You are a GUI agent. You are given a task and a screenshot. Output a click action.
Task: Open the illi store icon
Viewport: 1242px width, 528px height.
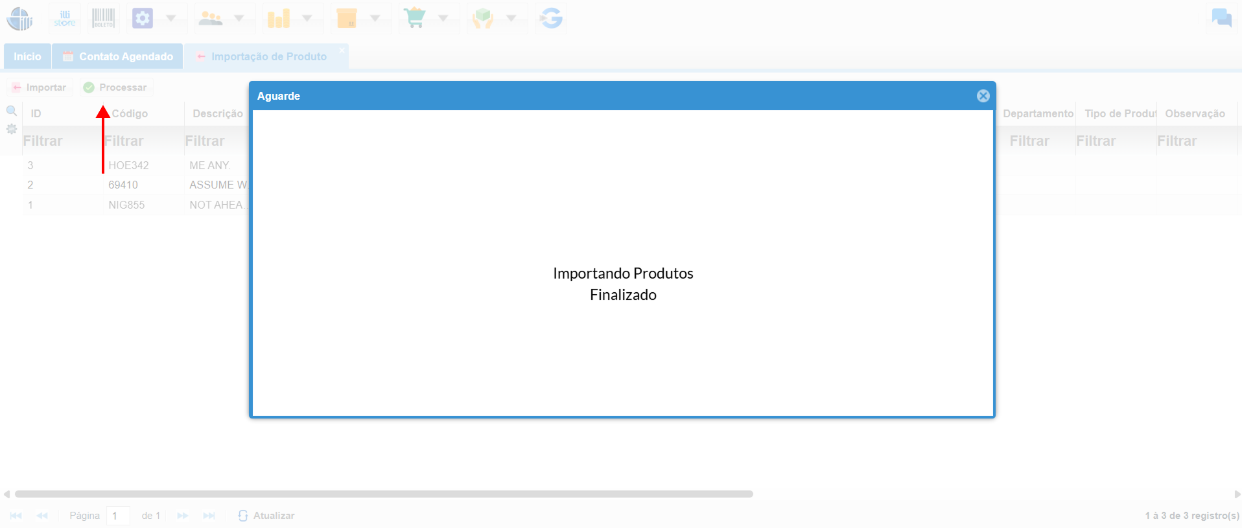click(65, 18)
